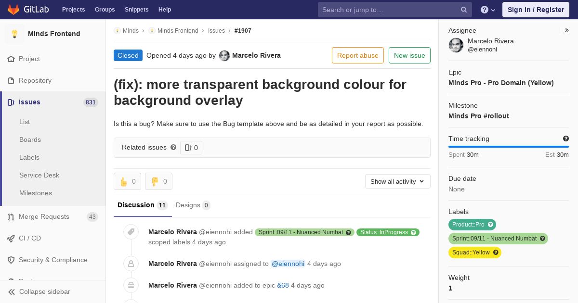578x303 pixels.
Task: Click the Search or jump to field
Action: coord(395,10)
